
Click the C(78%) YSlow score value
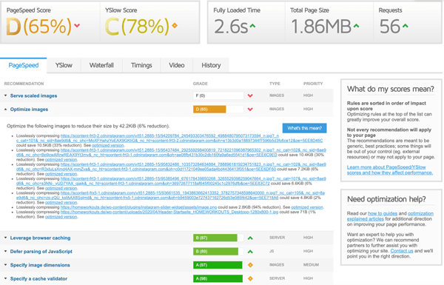tap(137, 27)
